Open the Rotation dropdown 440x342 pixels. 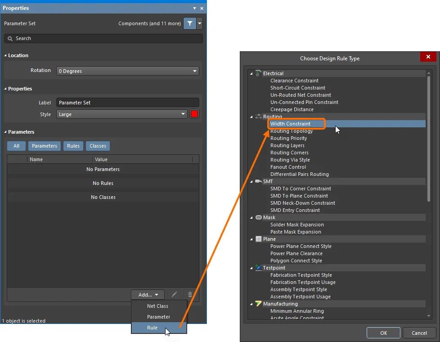coord(128,71)
